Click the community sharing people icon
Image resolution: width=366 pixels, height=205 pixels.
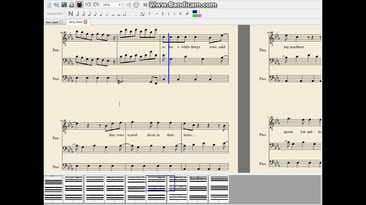[x=79, y=5]
